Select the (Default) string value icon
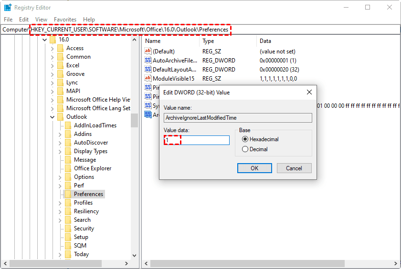401x269 pixels. coord(148,51)
